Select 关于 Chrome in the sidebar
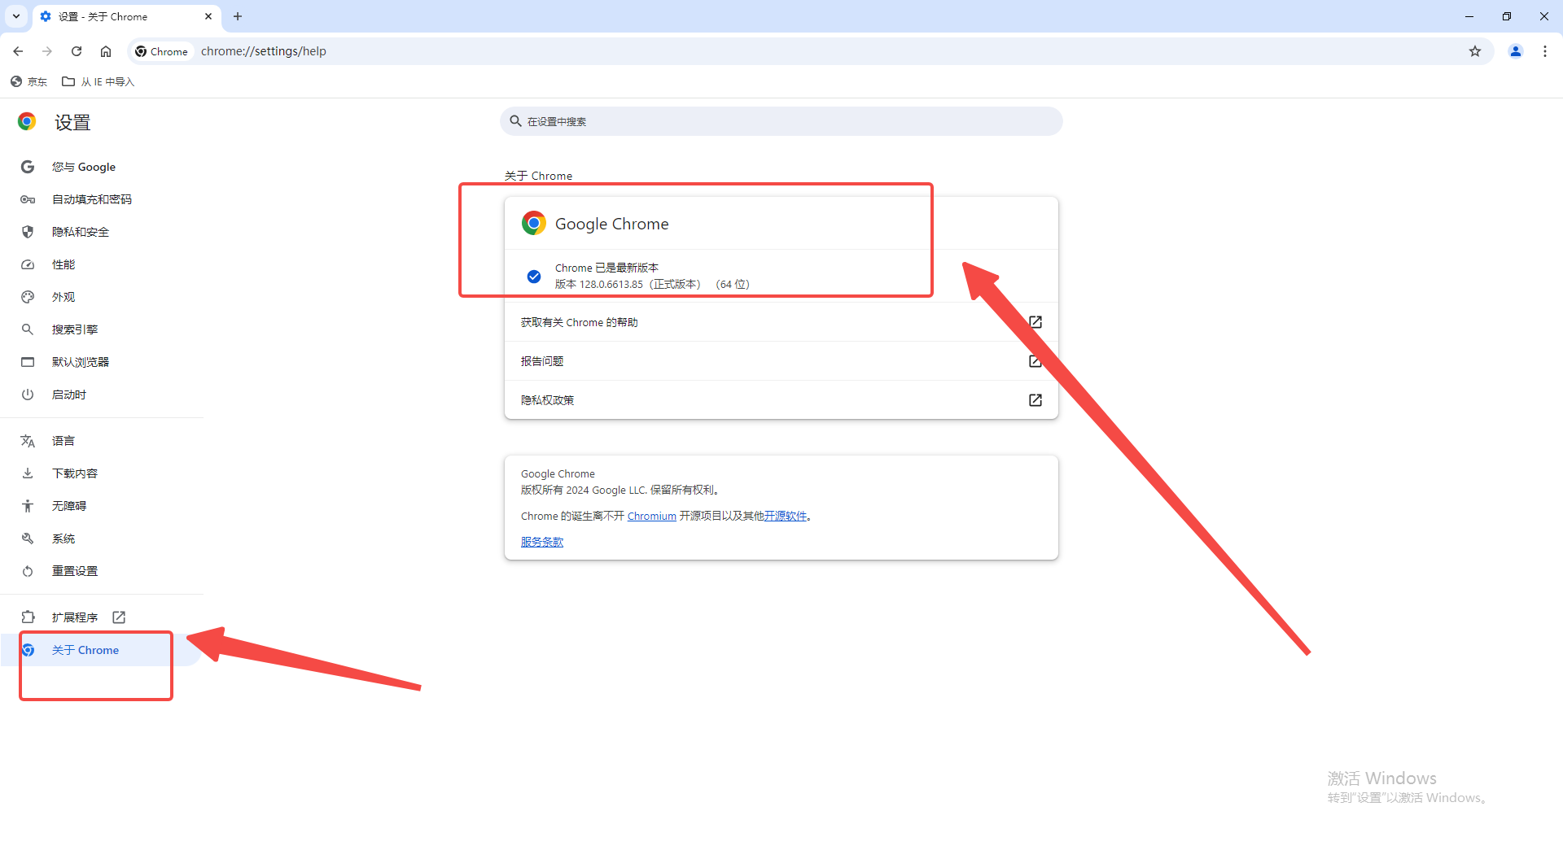1563x846 pixels. [x=102, y=650]
